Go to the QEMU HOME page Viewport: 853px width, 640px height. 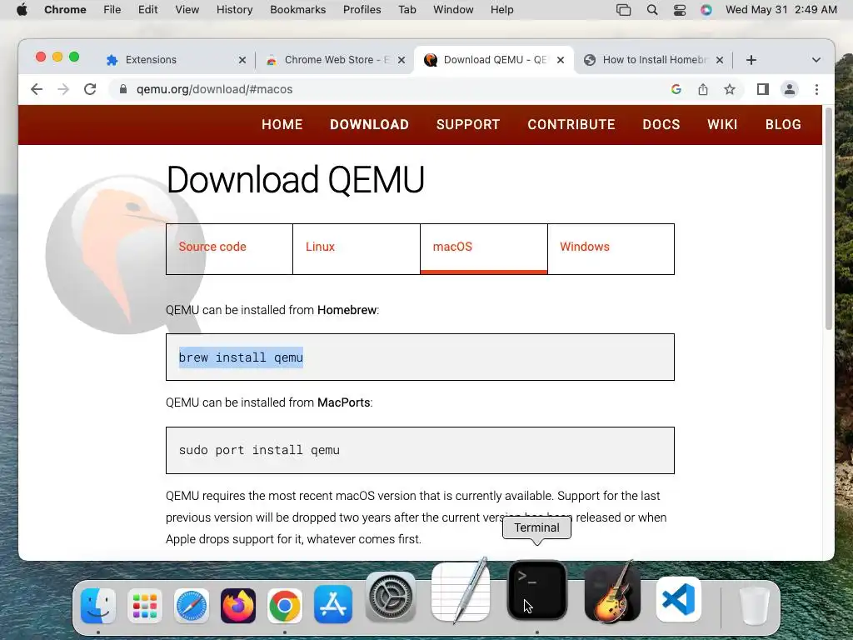[282, 125]
